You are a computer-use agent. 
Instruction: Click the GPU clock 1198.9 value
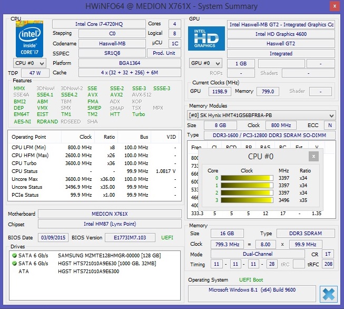[220, 91]
